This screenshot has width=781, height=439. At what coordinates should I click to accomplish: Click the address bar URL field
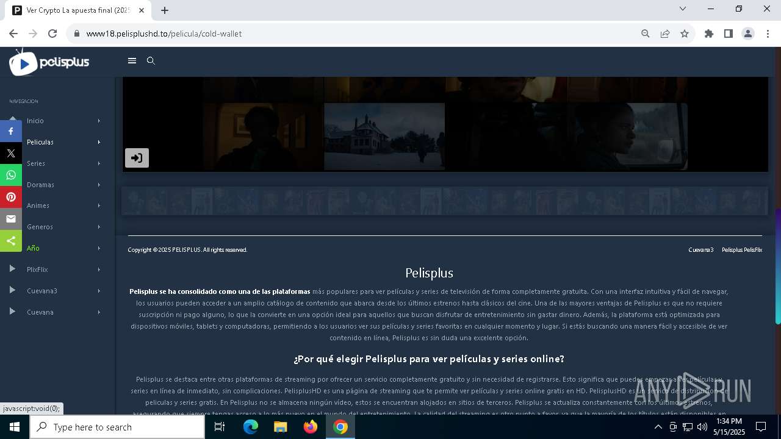coord(354,34)
